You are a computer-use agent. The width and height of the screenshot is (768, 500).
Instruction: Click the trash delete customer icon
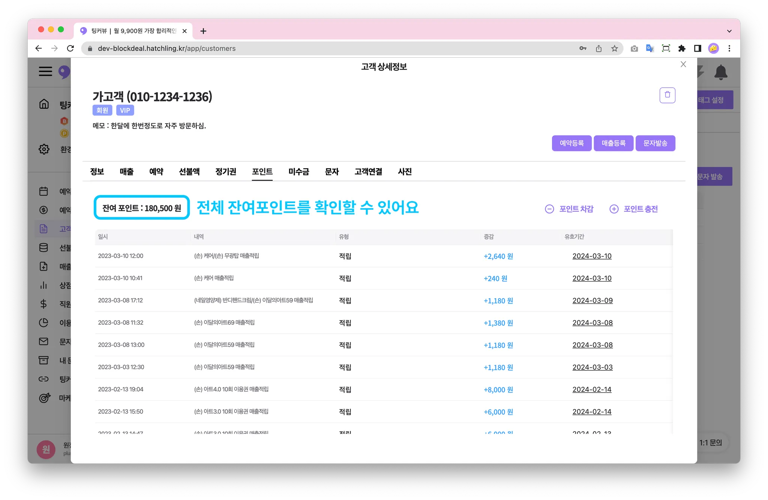pos(667,95)
